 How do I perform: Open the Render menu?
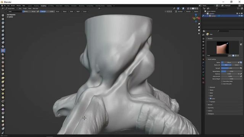tap(13, 6)
